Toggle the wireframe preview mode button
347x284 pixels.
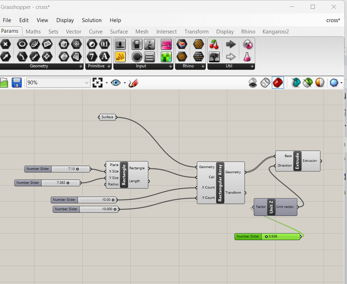click(x=265, y=83)
